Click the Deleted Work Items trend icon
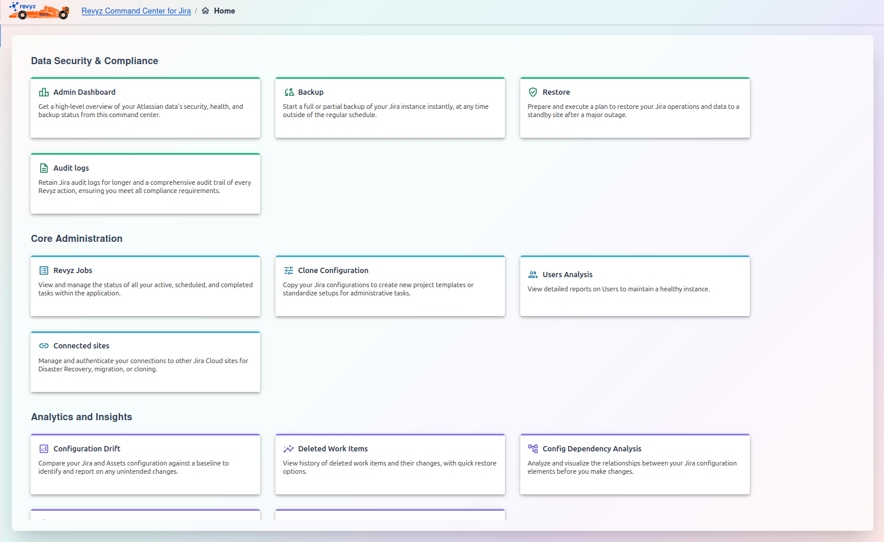The width and height of the screenshot is (884, 542). pyautogui.click(x=288, y=449)
